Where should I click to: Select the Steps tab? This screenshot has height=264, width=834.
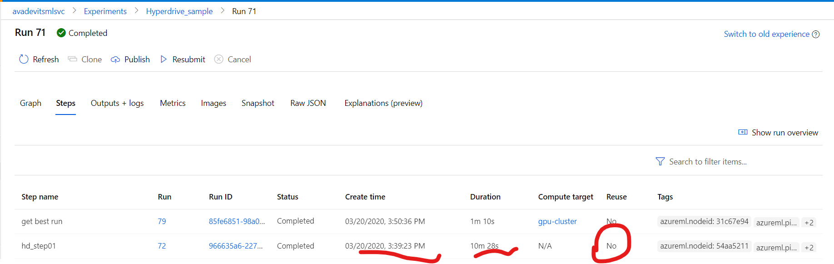click(65, 103)
